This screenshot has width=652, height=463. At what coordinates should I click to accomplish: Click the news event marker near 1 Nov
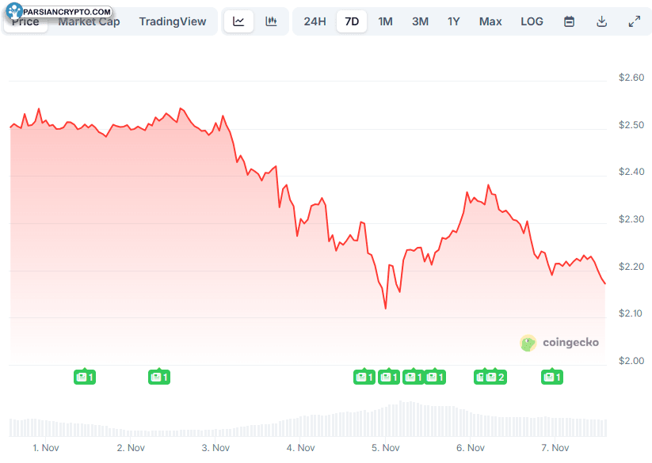tap(85, 377)
